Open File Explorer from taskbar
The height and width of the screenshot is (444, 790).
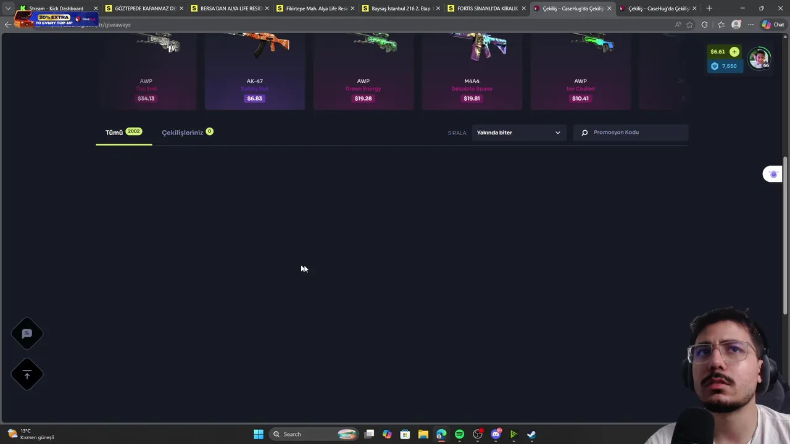coord(423,434)
